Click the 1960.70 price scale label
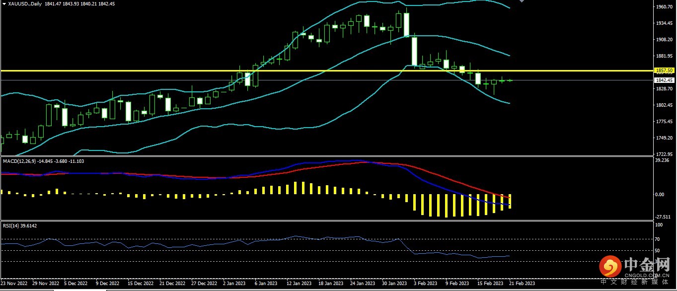 click(664, 7)
